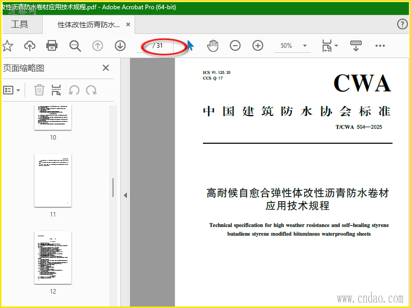Select page 10 thumbnail
Screen dimensions: 411x308
[x=53, y=118]
